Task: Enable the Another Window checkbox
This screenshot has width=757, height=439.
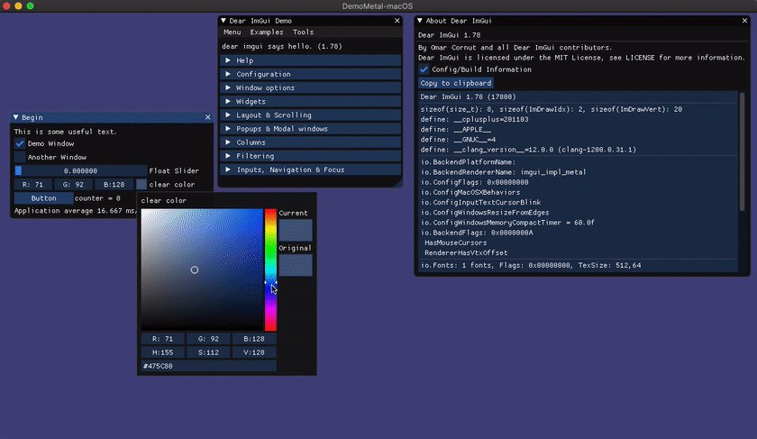Action: pyautogui.click(x=19, y=157)
